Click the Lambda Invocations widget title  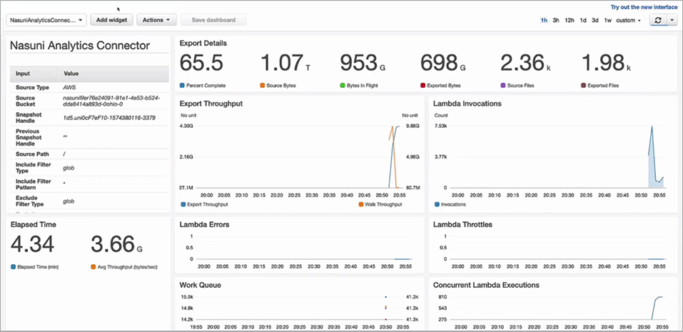click(467, 104)
